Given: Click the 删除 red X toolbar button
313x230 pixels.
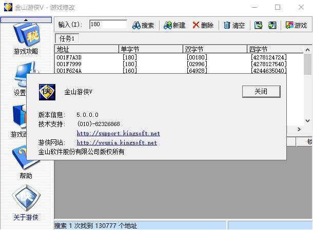Looking at the screenshot, I should (x=203, y=25).
